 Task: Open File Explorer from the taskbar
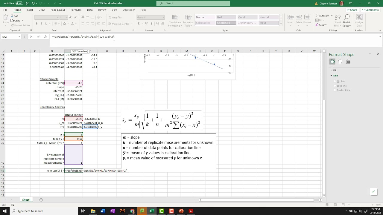pyautogui.click(x=93, y=211)
